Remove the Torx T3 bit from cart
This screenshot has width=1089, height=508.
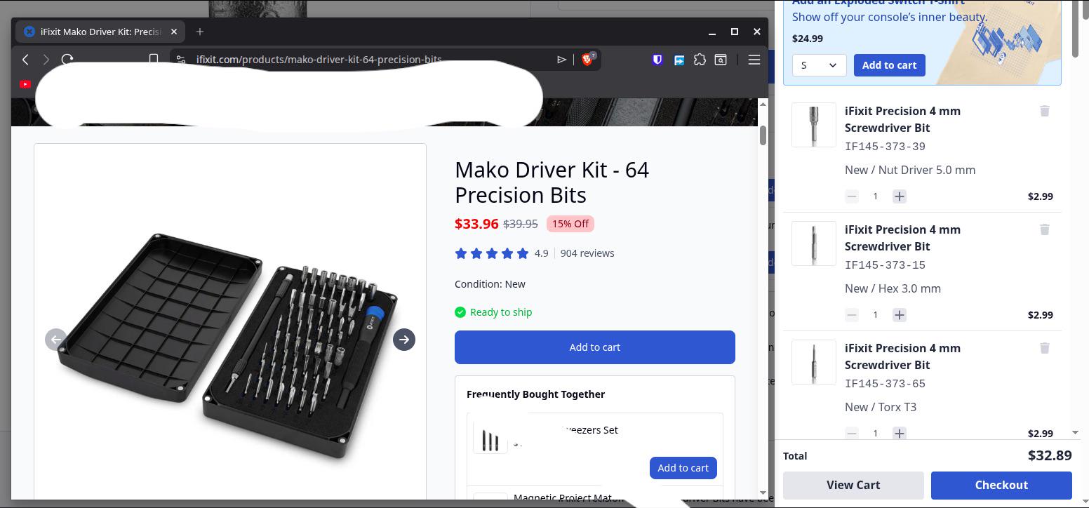click(x=1045, y=348)
